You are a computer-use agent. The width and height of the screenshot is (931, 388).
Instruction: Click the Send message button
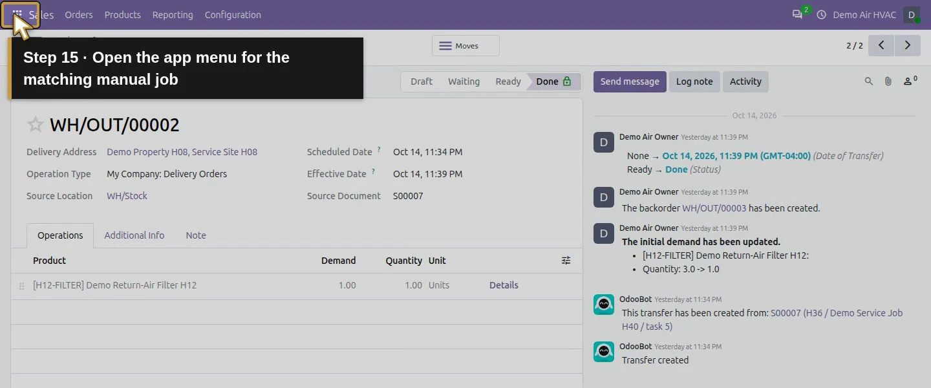click(630, 81)
